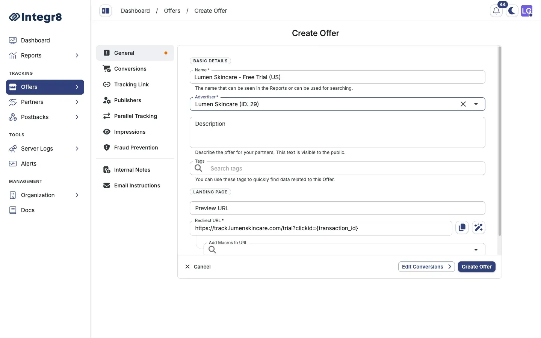Switch to the Fraud Prevention tab
This screenshot has height=338, width=541.
(135, 148)
